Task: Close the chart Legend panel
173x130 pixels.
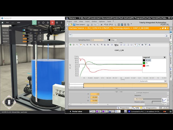Action: [165, 57]
